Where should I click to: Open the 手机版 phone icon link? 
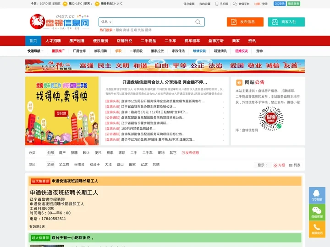222,4
